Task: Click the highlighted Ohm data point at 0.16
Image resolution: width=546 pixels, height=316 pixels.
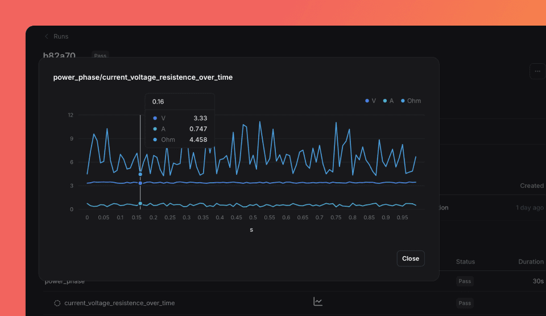Action: tap(140, 174)
